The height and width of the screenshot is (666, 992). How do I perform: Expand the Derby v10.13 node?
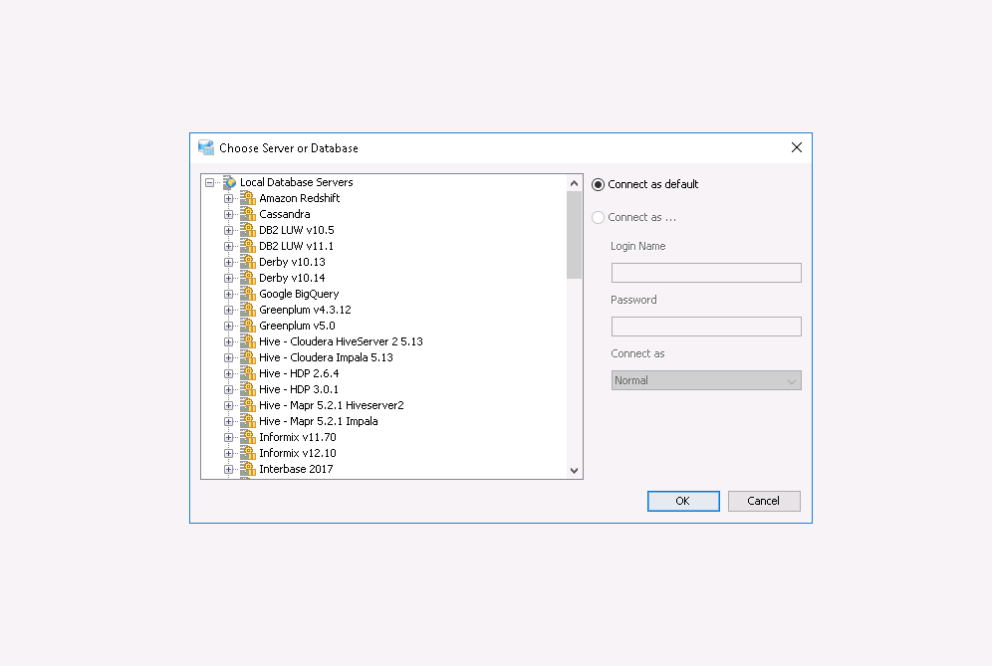point(228,262)
